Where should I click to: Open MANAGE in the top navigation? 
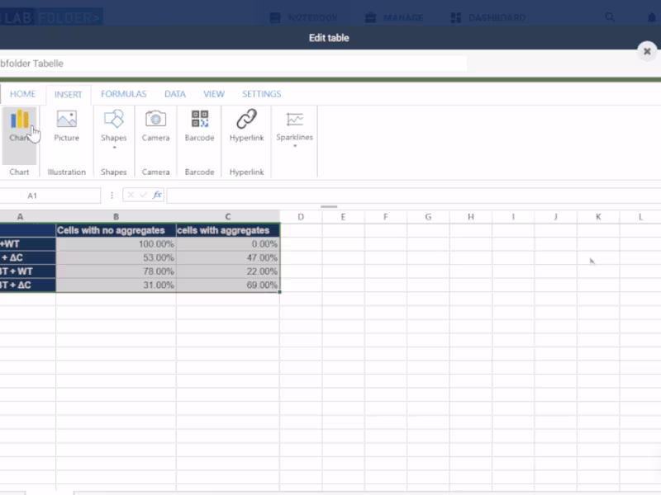(x=394, y=17)
